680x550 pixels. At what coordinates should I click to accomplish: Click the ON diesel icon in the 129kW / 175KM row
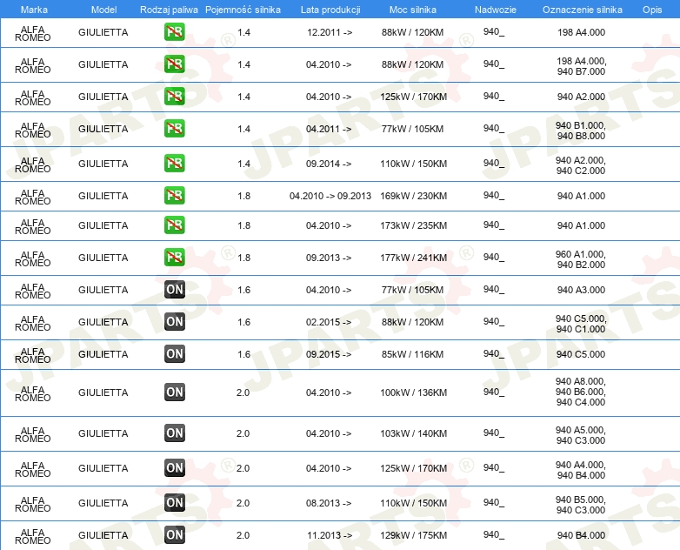pyautogui.click(x=174, y=535)
